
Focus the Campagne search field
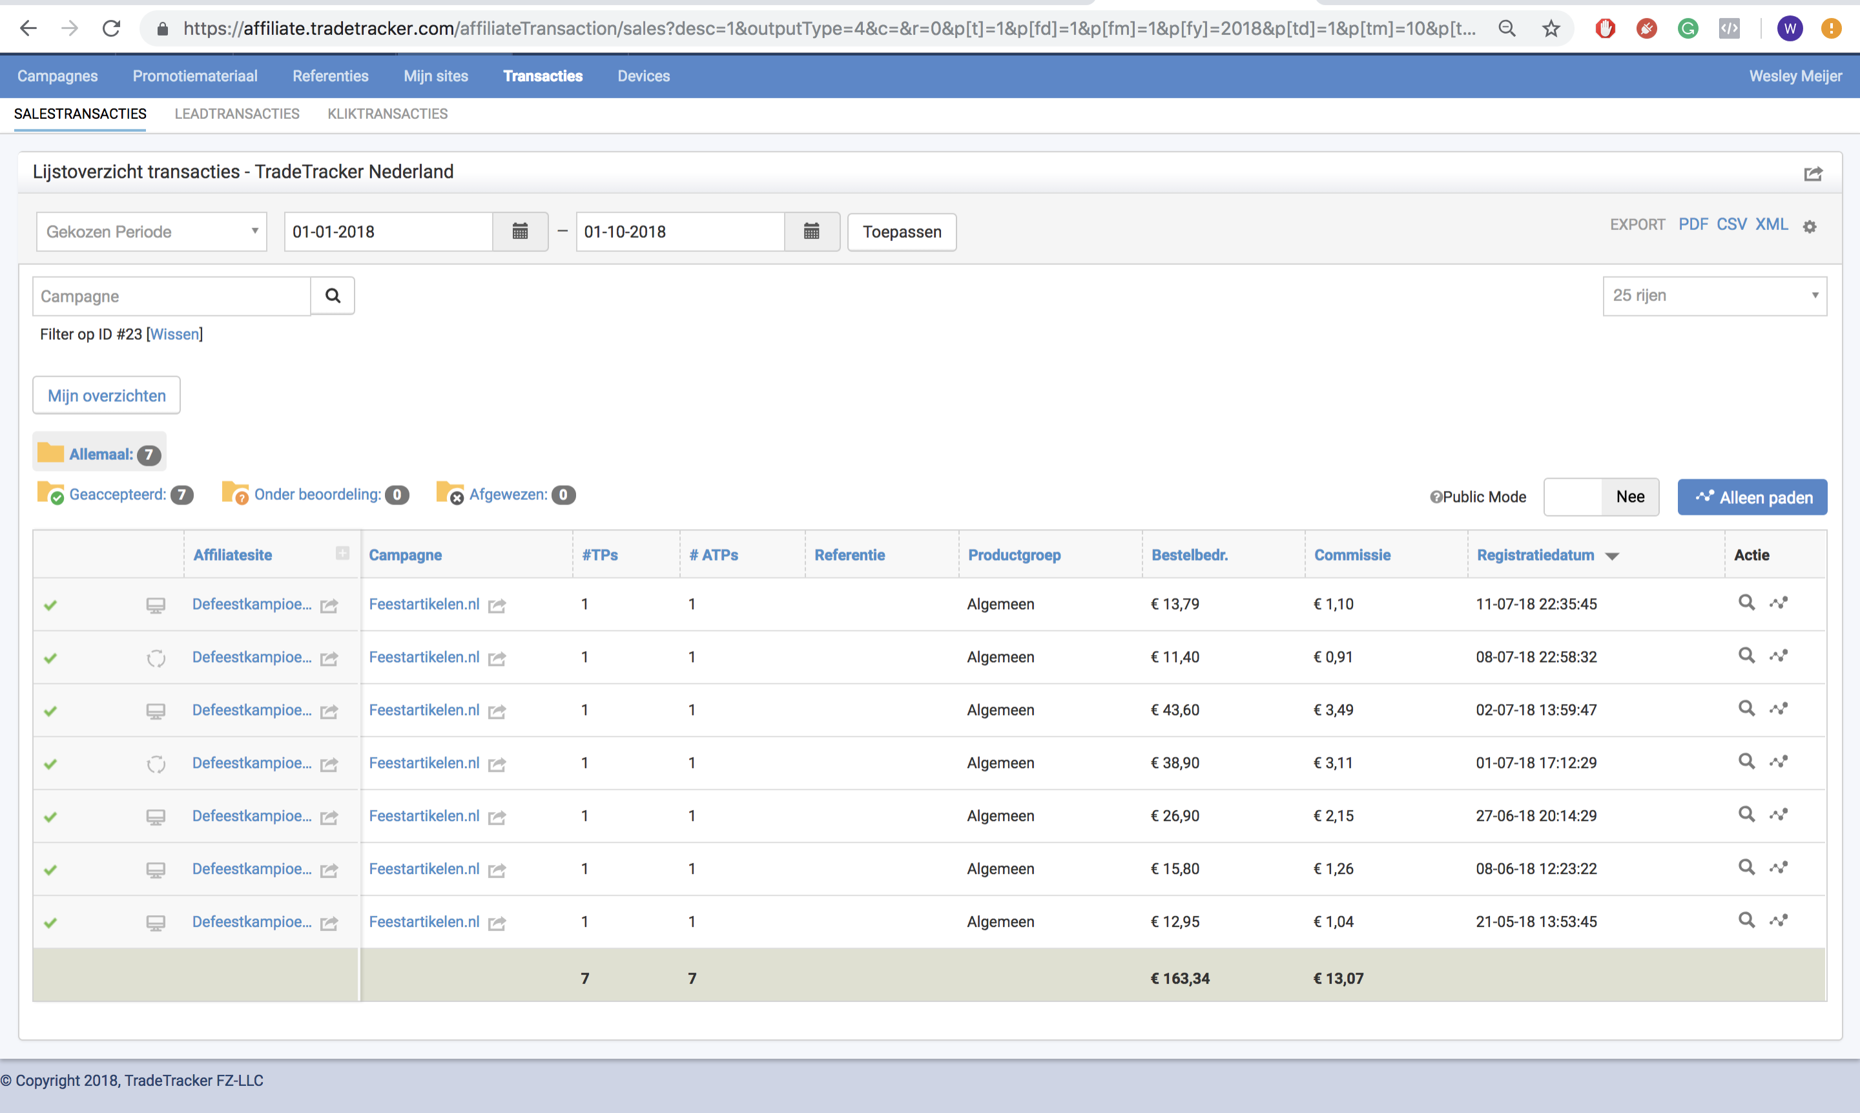click(x=172, y=295)
